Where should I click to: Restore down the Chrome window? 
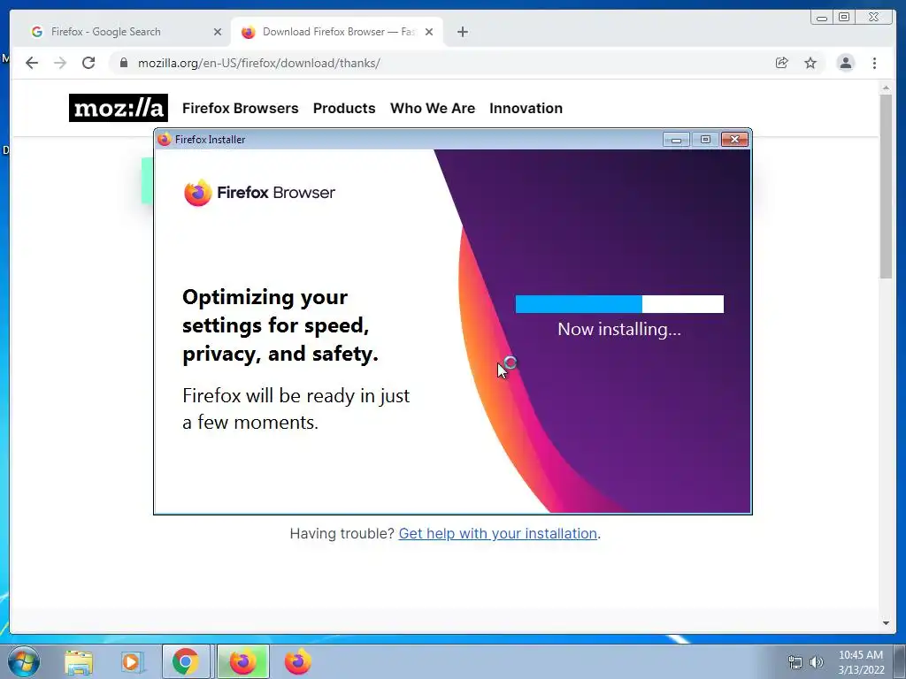[844, 18]
